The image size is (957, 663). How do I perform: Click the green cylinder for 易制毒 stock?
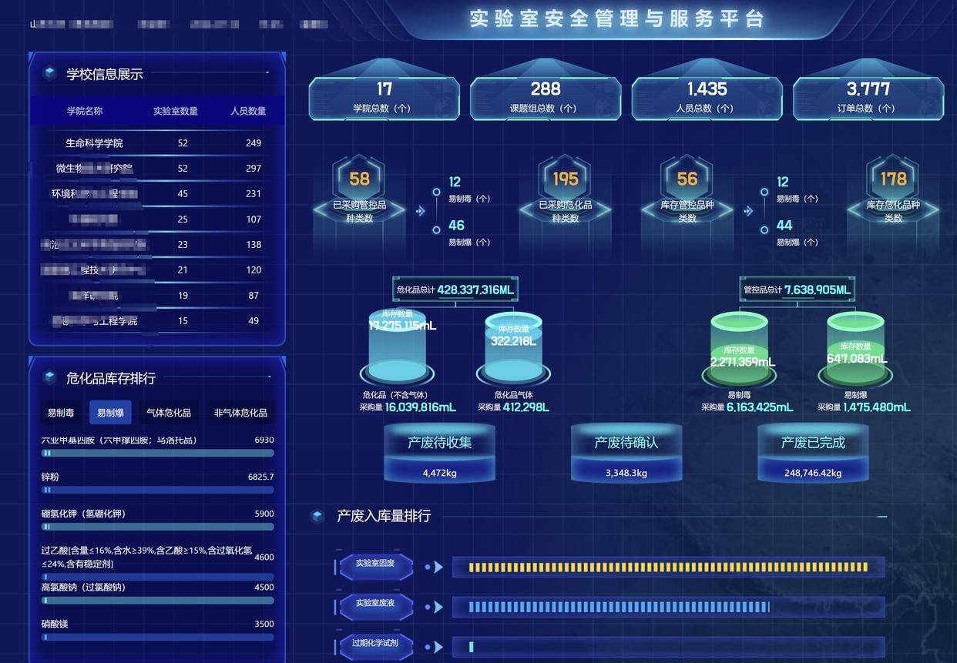click(738, 349)
